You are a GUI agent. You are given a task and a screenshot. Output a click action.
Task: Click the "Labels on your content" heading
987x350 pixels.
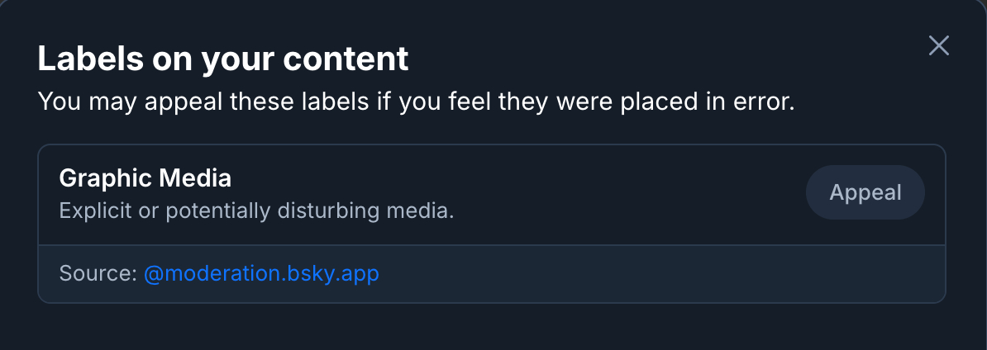pyautogui.click(x=223, y=59)
